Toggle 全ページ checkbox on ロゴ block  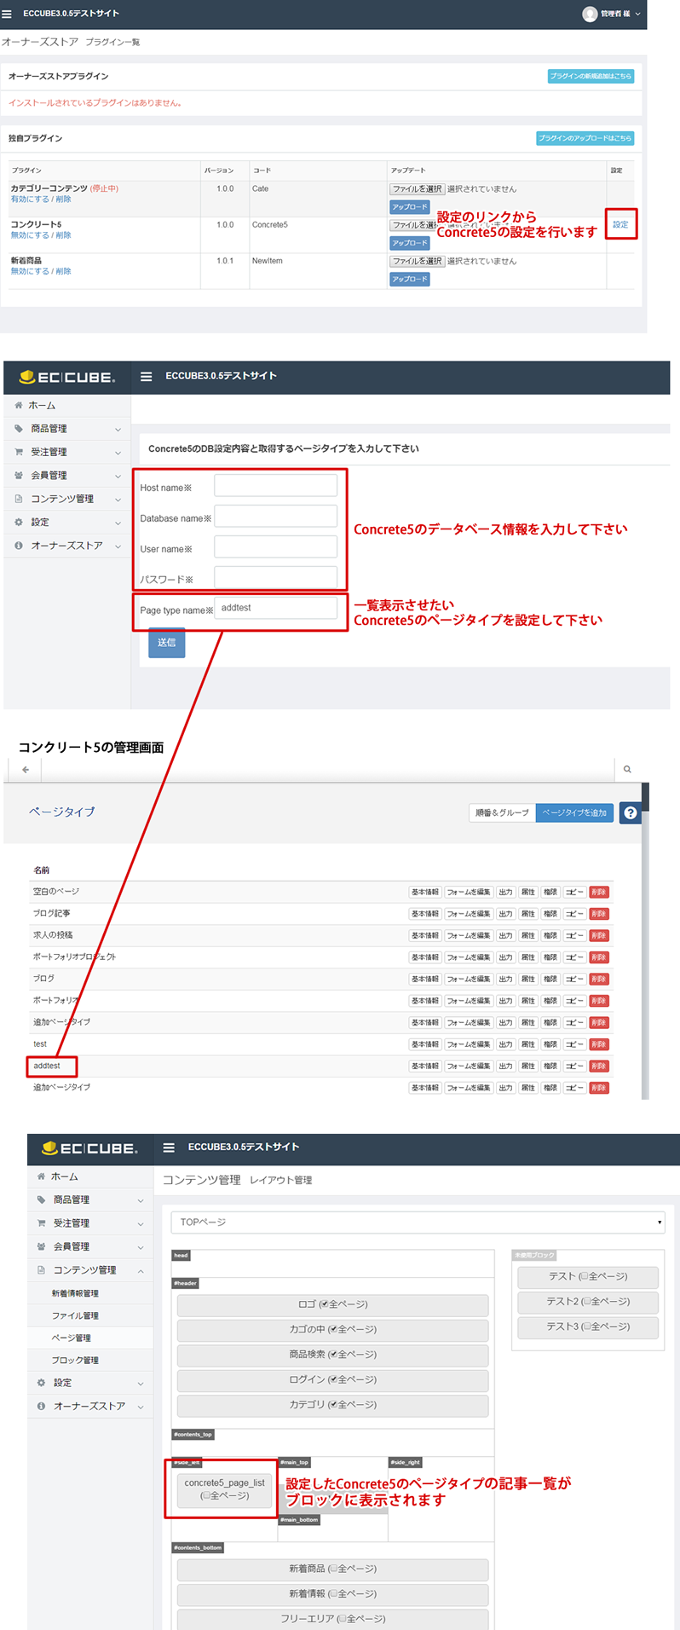click(324, 1304)
